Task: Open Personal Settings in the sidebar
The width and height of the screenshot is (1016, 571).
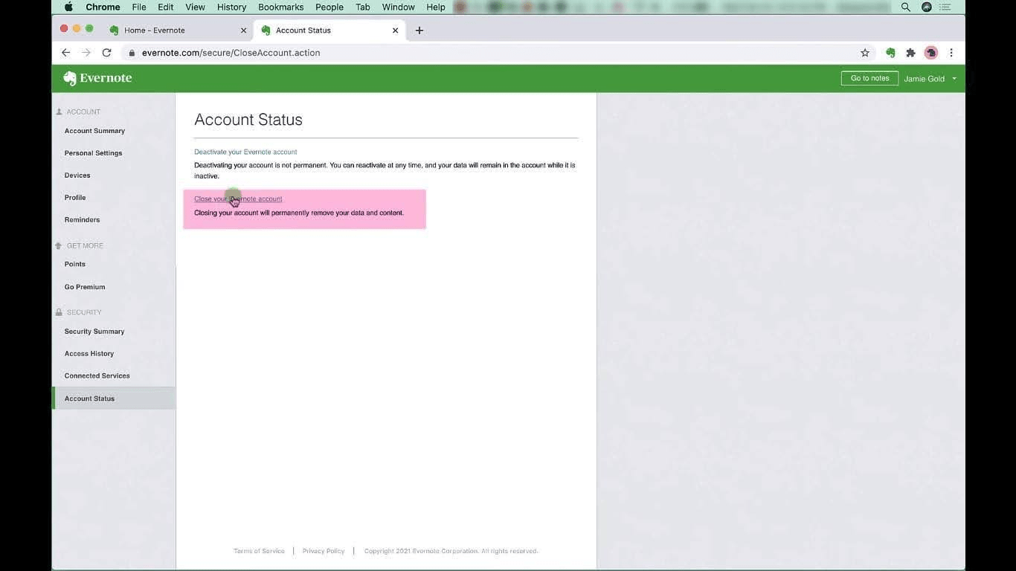Action: pos(93,153)
